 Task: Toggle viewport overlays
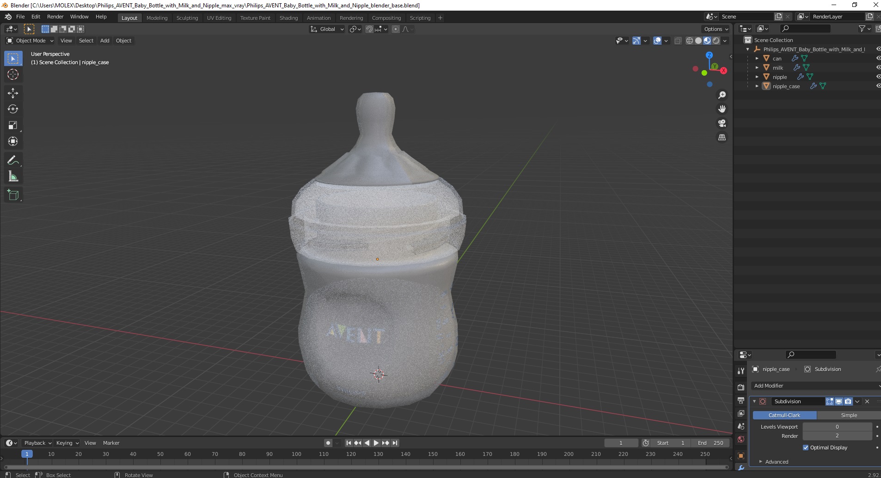tap(657, 41)
